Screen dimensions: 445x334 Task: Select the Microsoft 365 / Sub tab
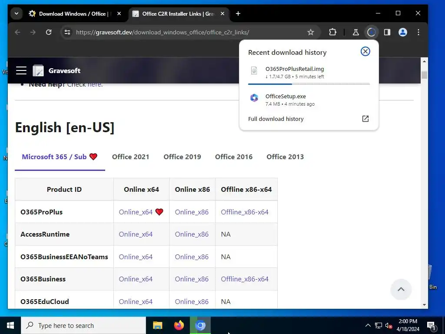click(60, 157)
